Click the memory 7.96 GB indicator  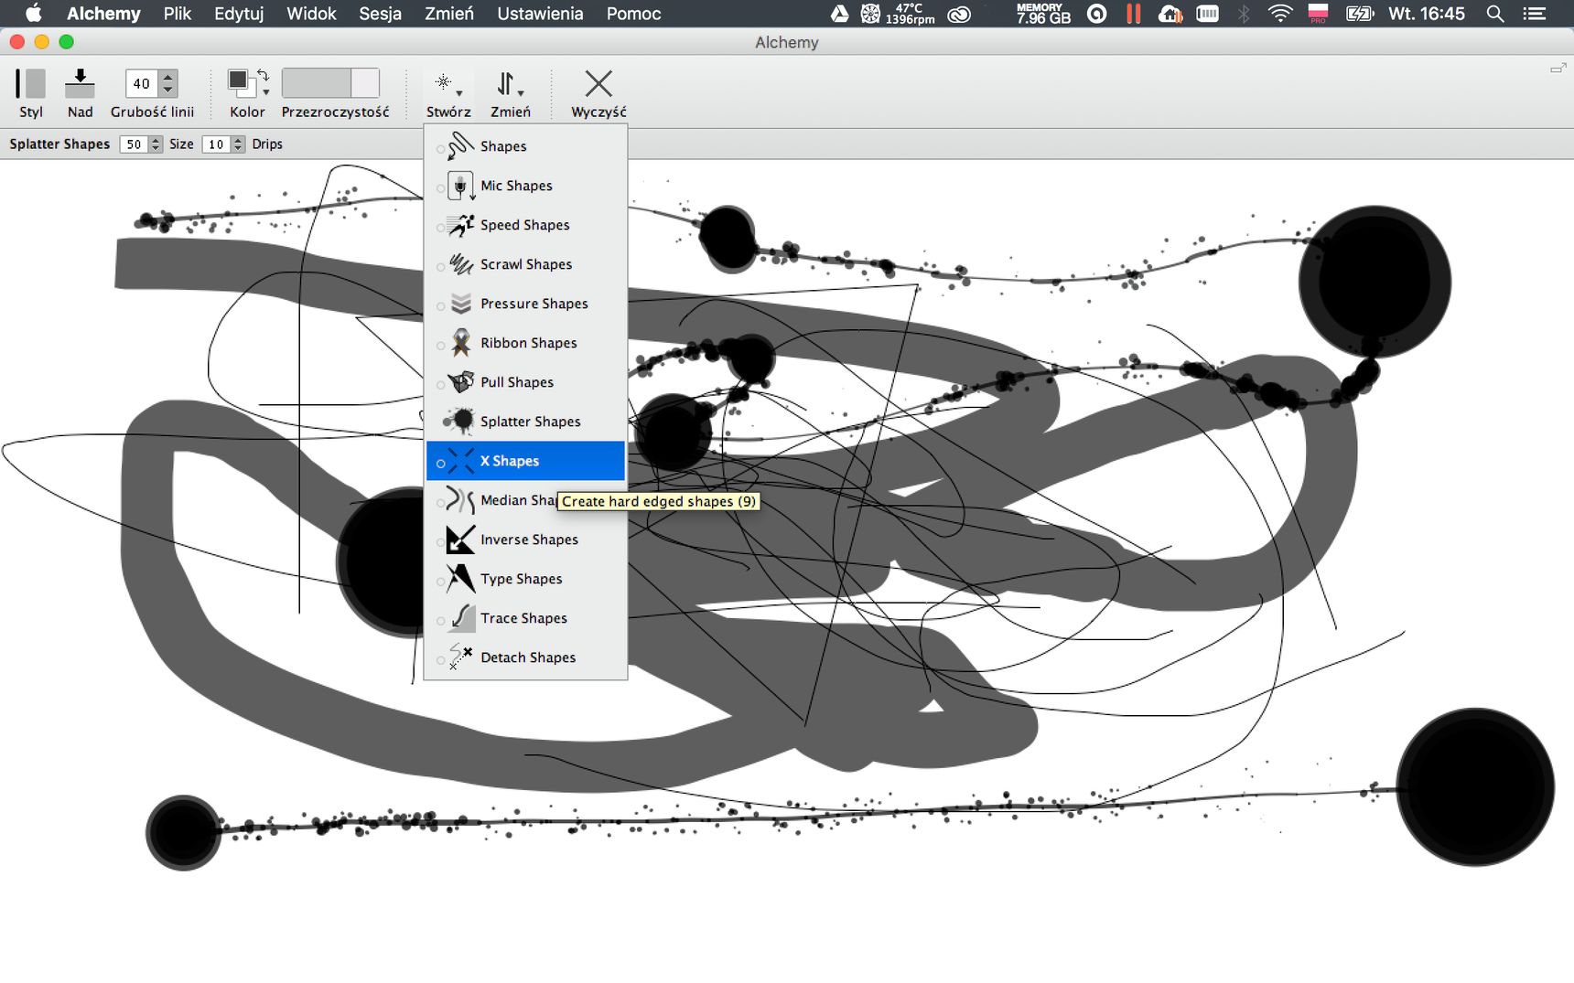pos(1042,14)
